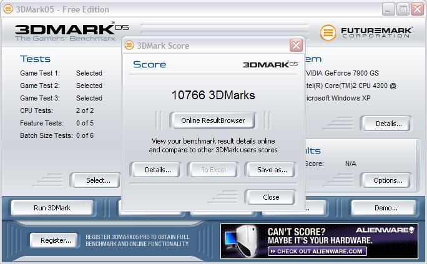Click the Run 3DMark button
427x264 pixels.
click(x=52, y=208)
